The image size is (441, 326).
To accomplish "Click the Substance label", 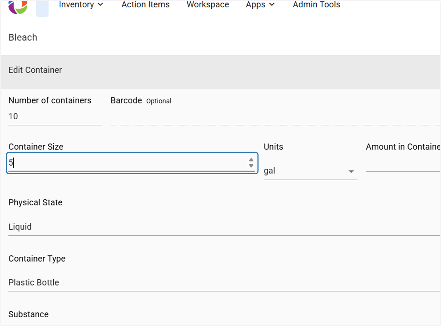I will click(29, 314).
